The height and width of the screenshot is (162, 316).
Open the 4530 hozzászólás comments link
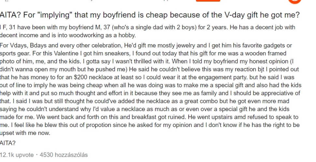click(64, 155)
